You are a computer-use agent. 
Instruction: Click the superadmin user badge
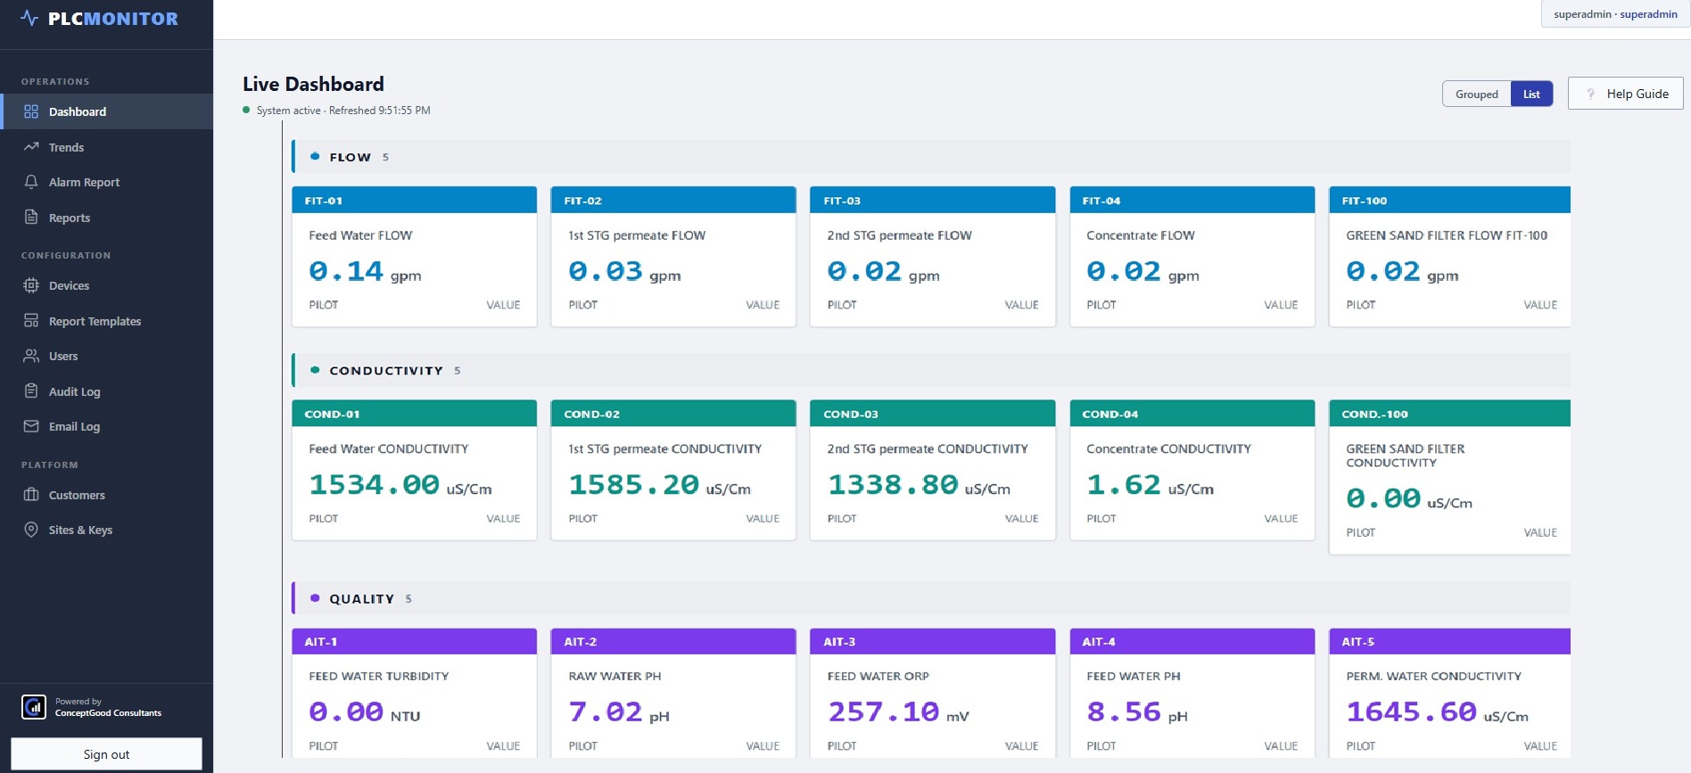[1615, 14]
